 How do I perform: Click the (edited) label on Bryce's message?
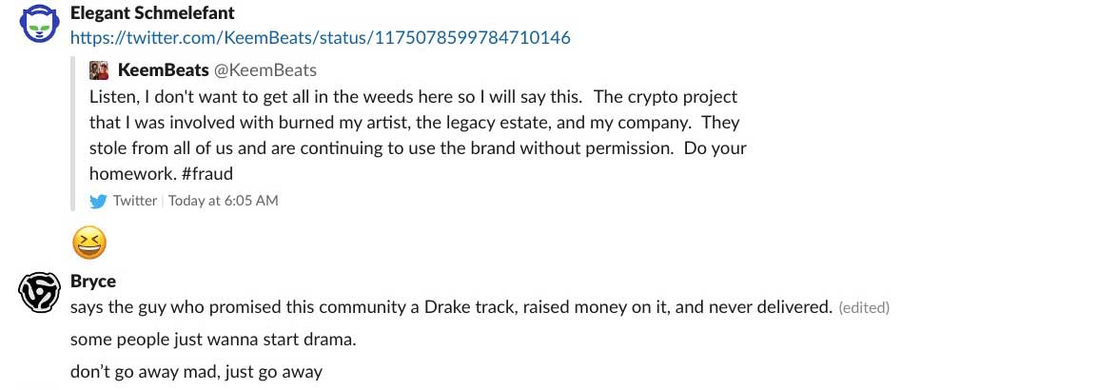(x=863, y=307)
